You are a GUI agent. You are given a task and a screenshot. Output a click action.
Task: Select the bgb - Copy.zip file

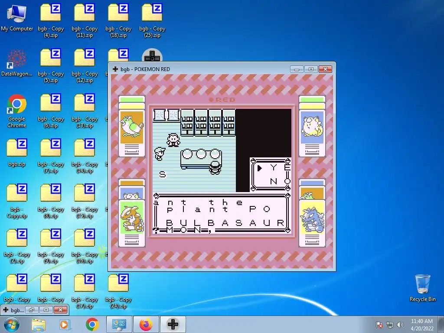pyautogui.click(x=17, y=201)
